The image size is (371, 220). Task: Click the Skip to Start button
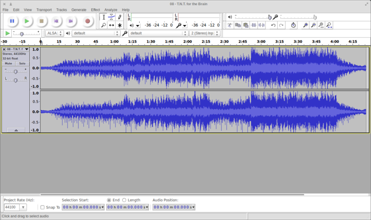click(x=57, y=21)
